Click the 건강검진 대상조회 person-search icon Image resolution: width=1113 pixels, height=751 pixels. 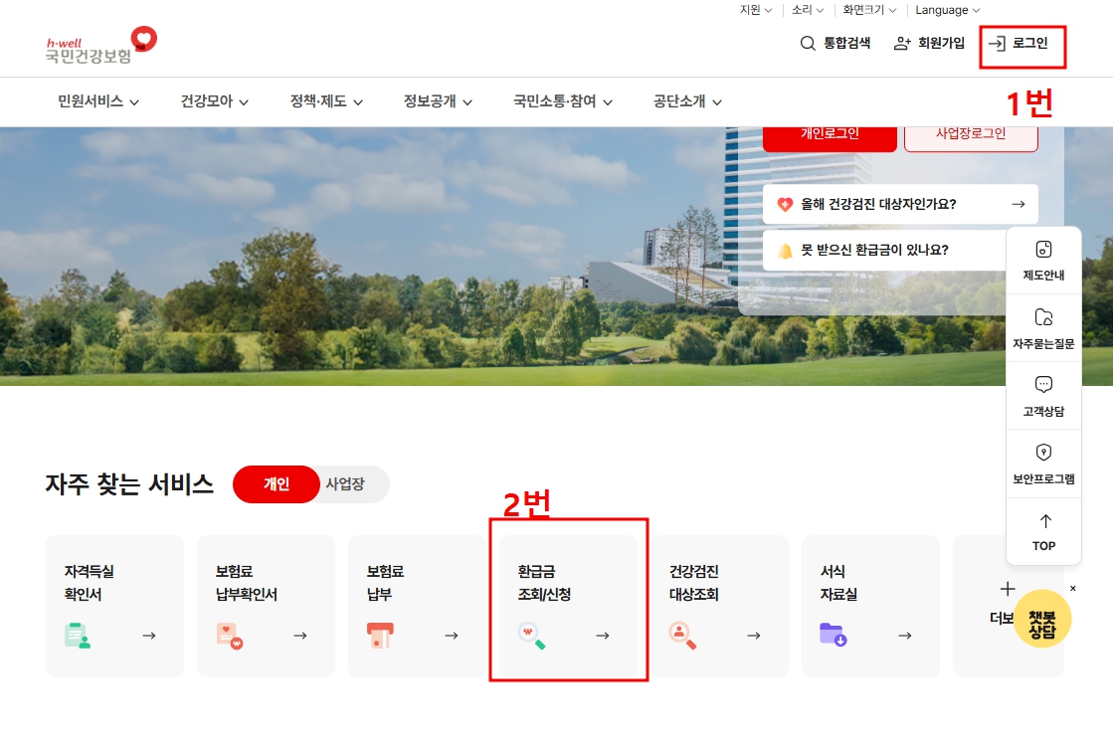click(x=682, y=636)
